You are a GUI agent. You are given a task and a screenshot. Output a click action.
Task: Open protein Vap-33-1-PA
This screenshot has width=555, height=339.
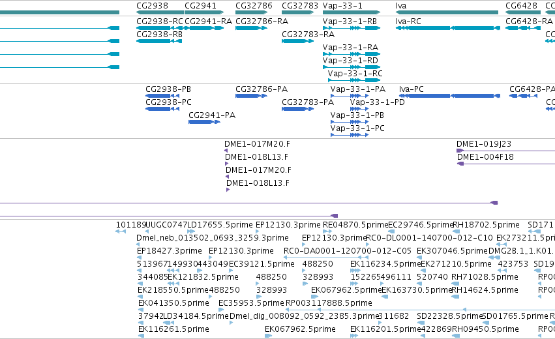click(x=358, y=89)
